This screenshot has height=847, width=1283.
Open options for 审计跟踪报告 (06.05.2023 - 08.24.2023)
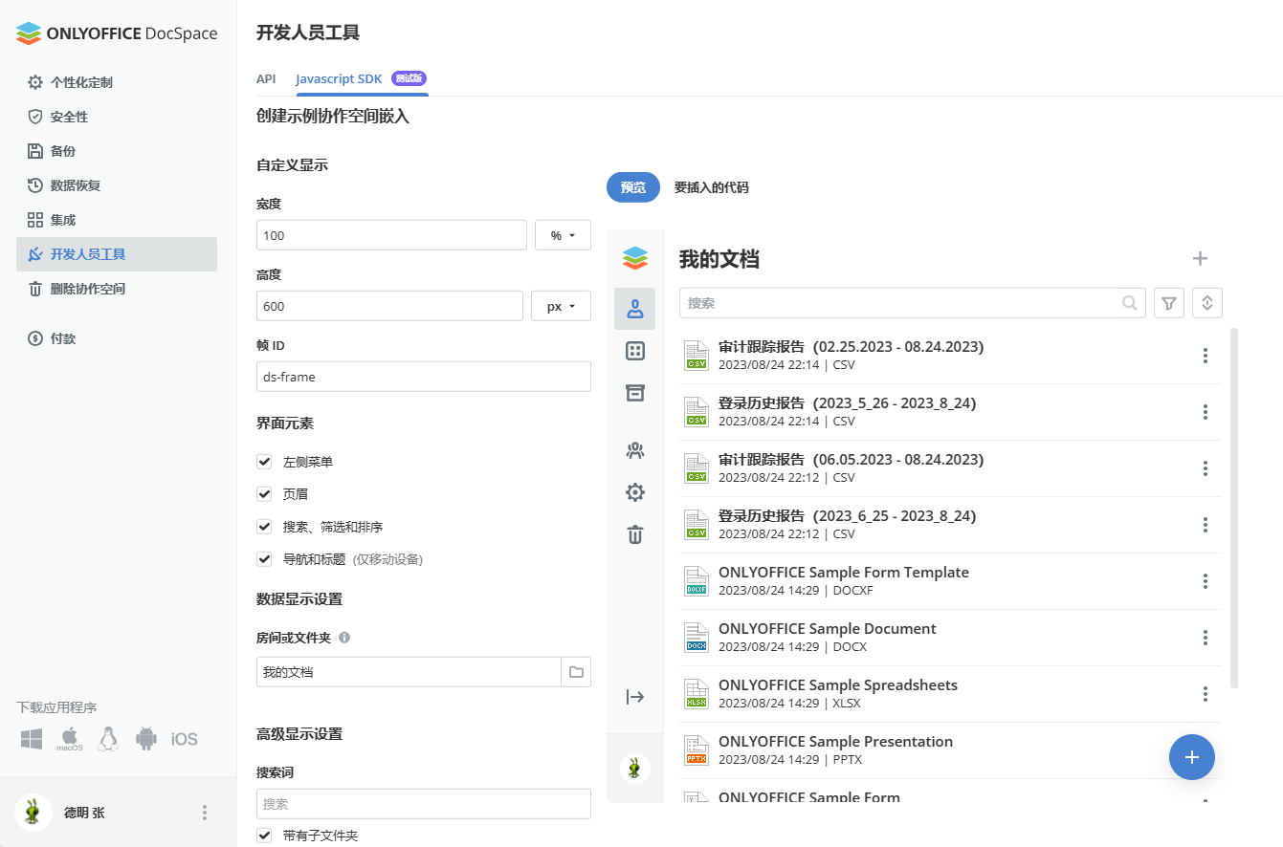(x=1206, y=468)
